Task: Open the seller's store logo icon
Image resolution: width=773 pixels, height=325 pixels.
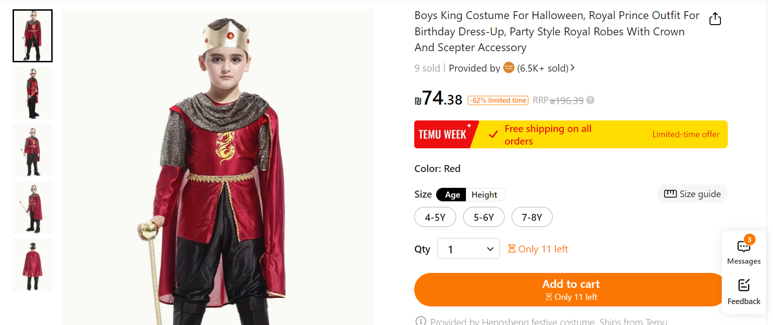Action: (x=508, y=68)
